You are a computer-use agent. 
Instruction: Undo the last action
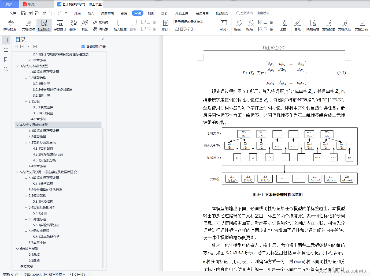point(50,13)
